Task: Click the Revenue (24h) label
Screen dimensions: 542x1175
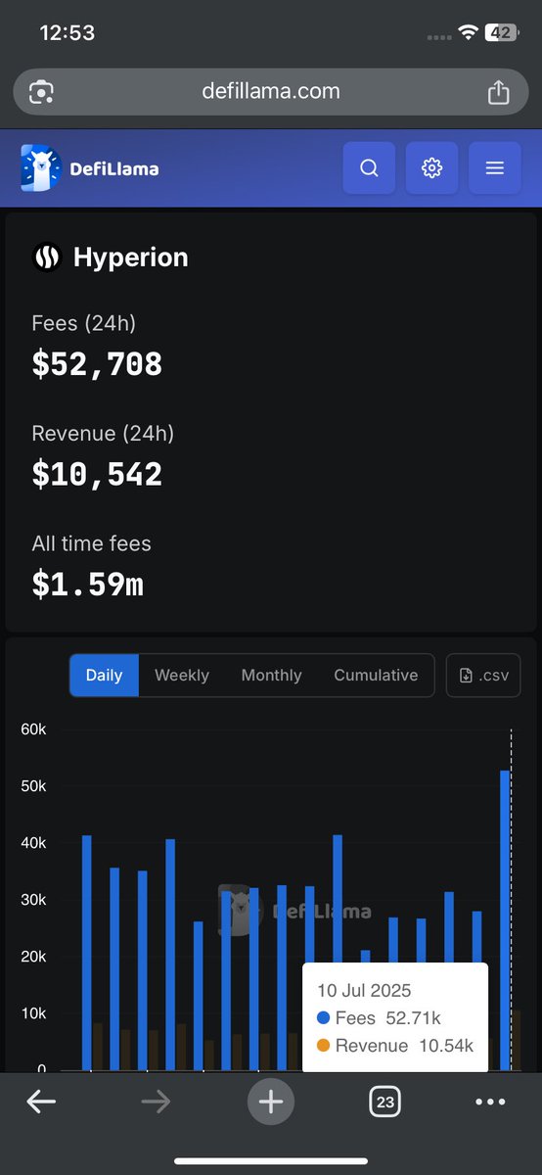Action: click(103, 433)
